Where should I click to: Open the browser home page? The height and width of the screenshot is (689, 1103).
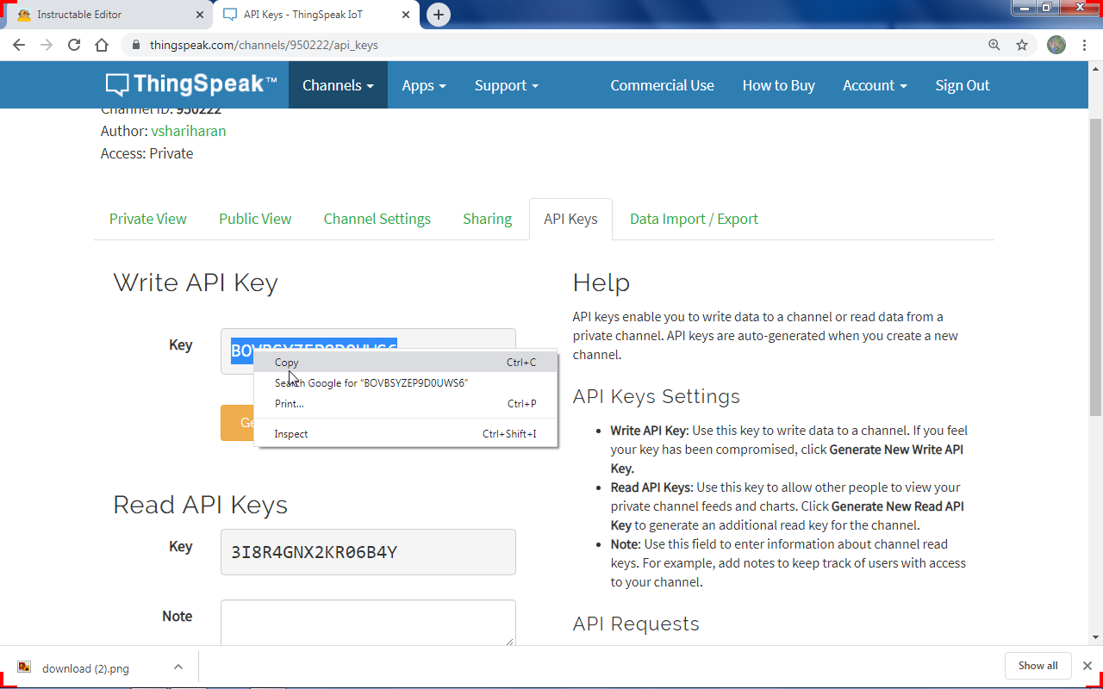pos(102,45)
